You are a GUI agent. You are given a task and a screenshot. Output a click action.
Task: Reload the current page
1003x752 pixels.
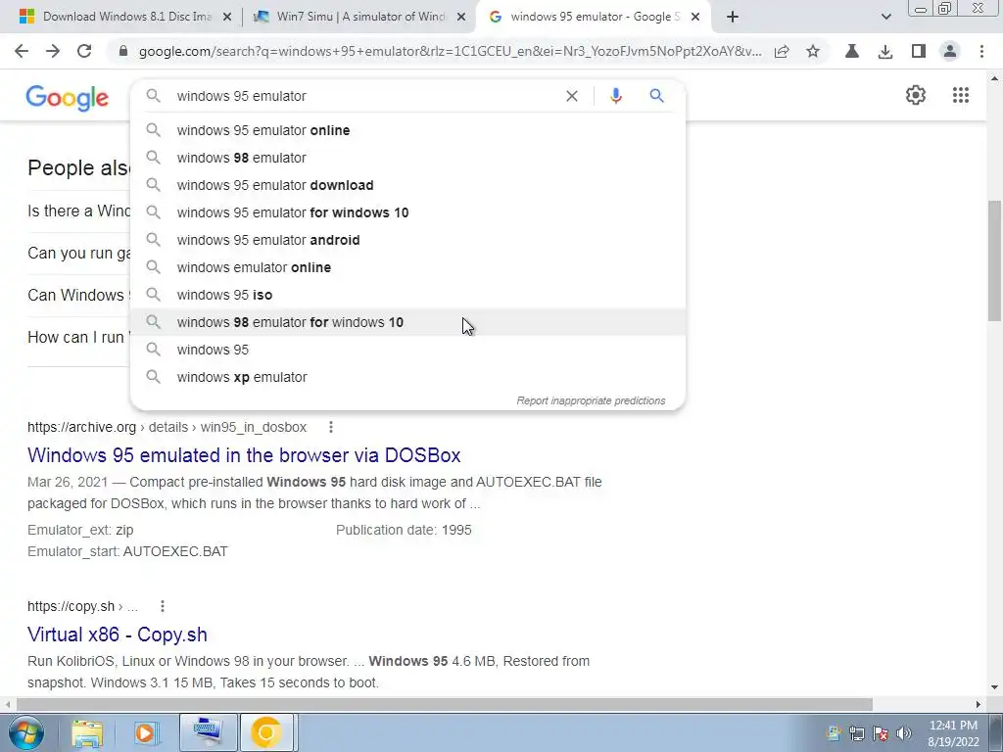[x=84, y=51]
